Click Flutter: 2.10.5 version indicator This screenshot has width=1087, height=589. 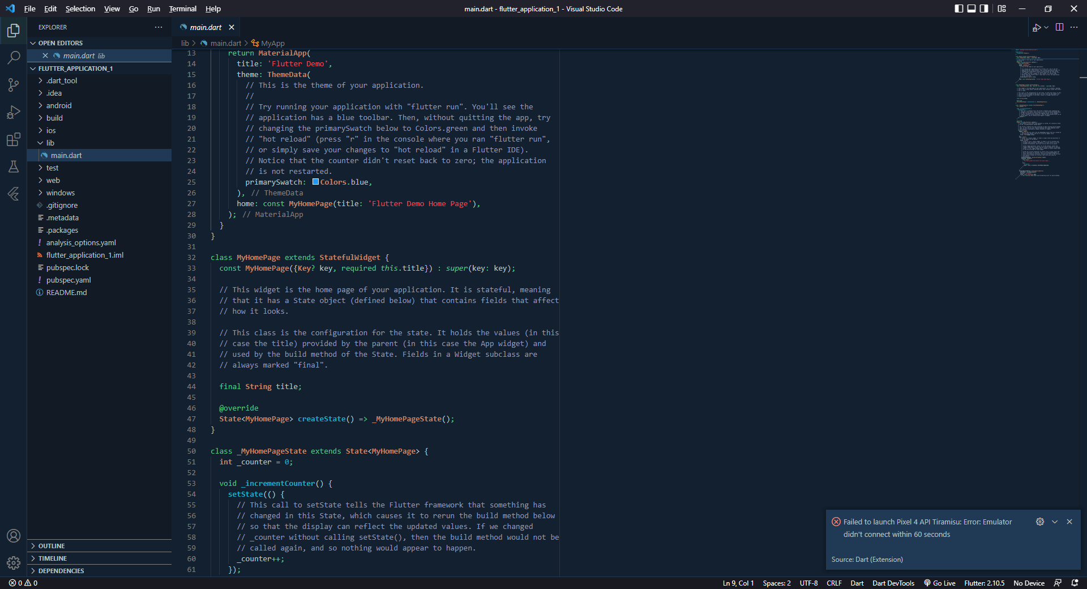pos(984,583)
